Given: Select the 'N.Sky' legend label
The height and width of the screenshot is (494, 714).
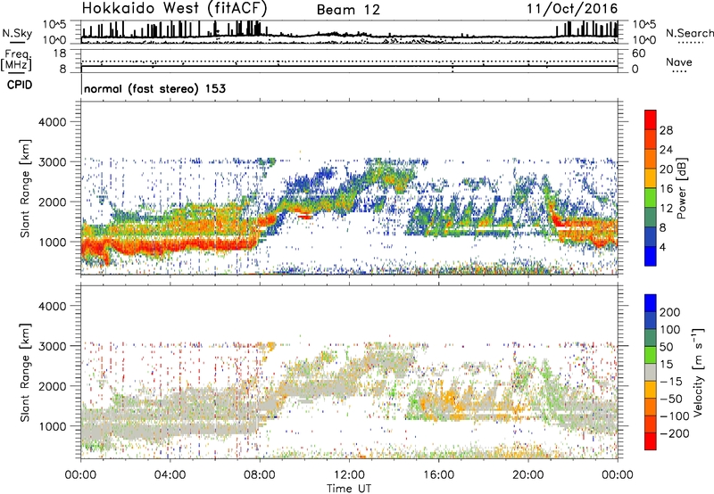Looking at the screenshot, I should (17, 33).
